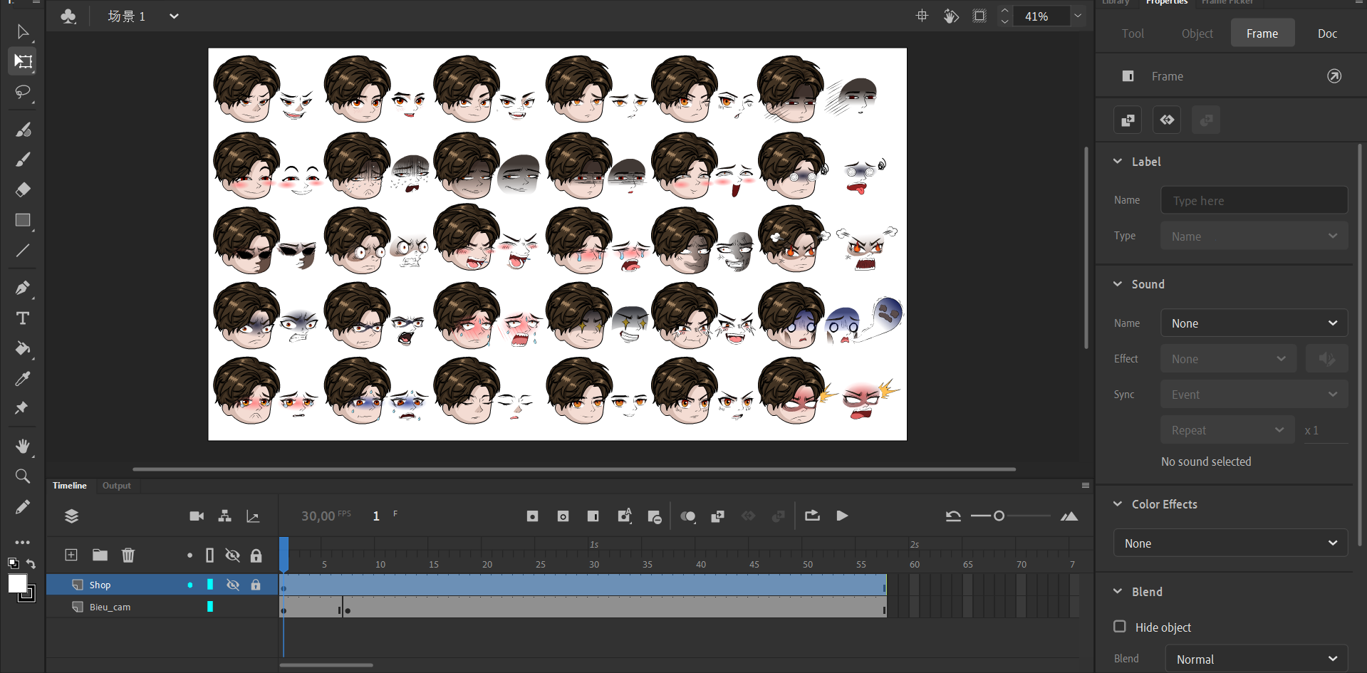Viewport: 1367px width, 673px height.
Task: Enable the Hide object checkbox
Action: coord(1120,627)
